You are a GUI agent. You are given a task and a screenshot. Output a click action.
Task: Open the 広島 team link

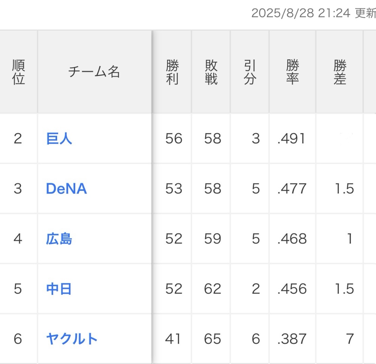(59, 239)
